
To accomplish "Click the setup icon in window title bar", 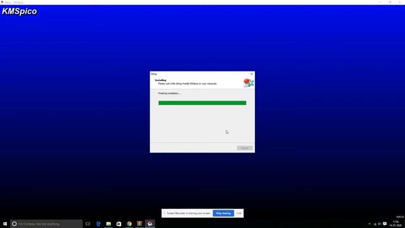I will click(2, 2).
